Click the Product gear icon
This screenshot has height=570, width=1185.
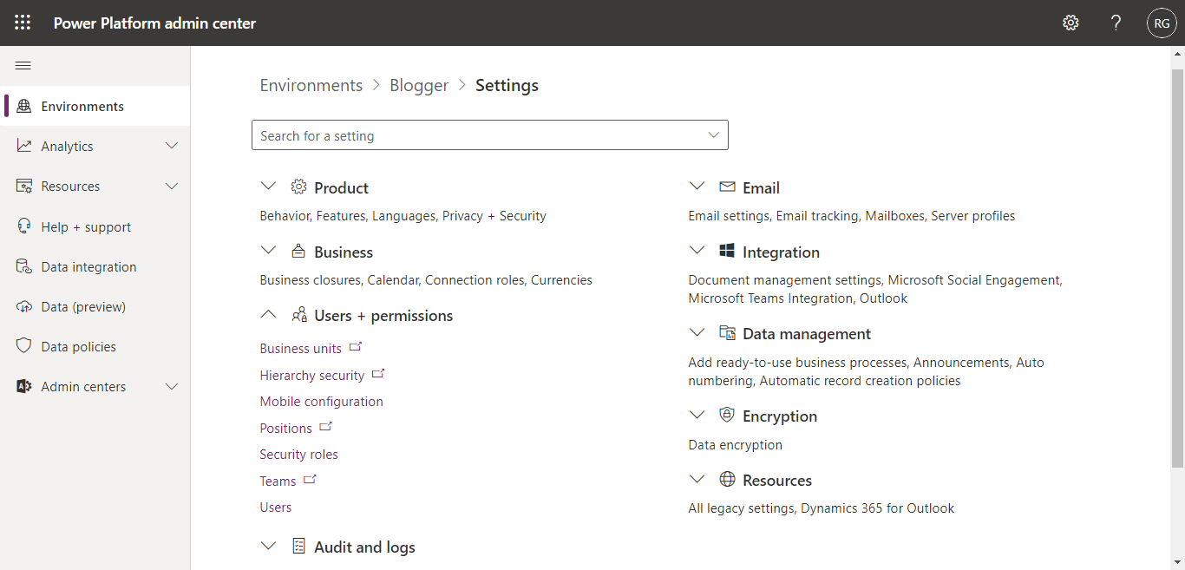point(298,187)
